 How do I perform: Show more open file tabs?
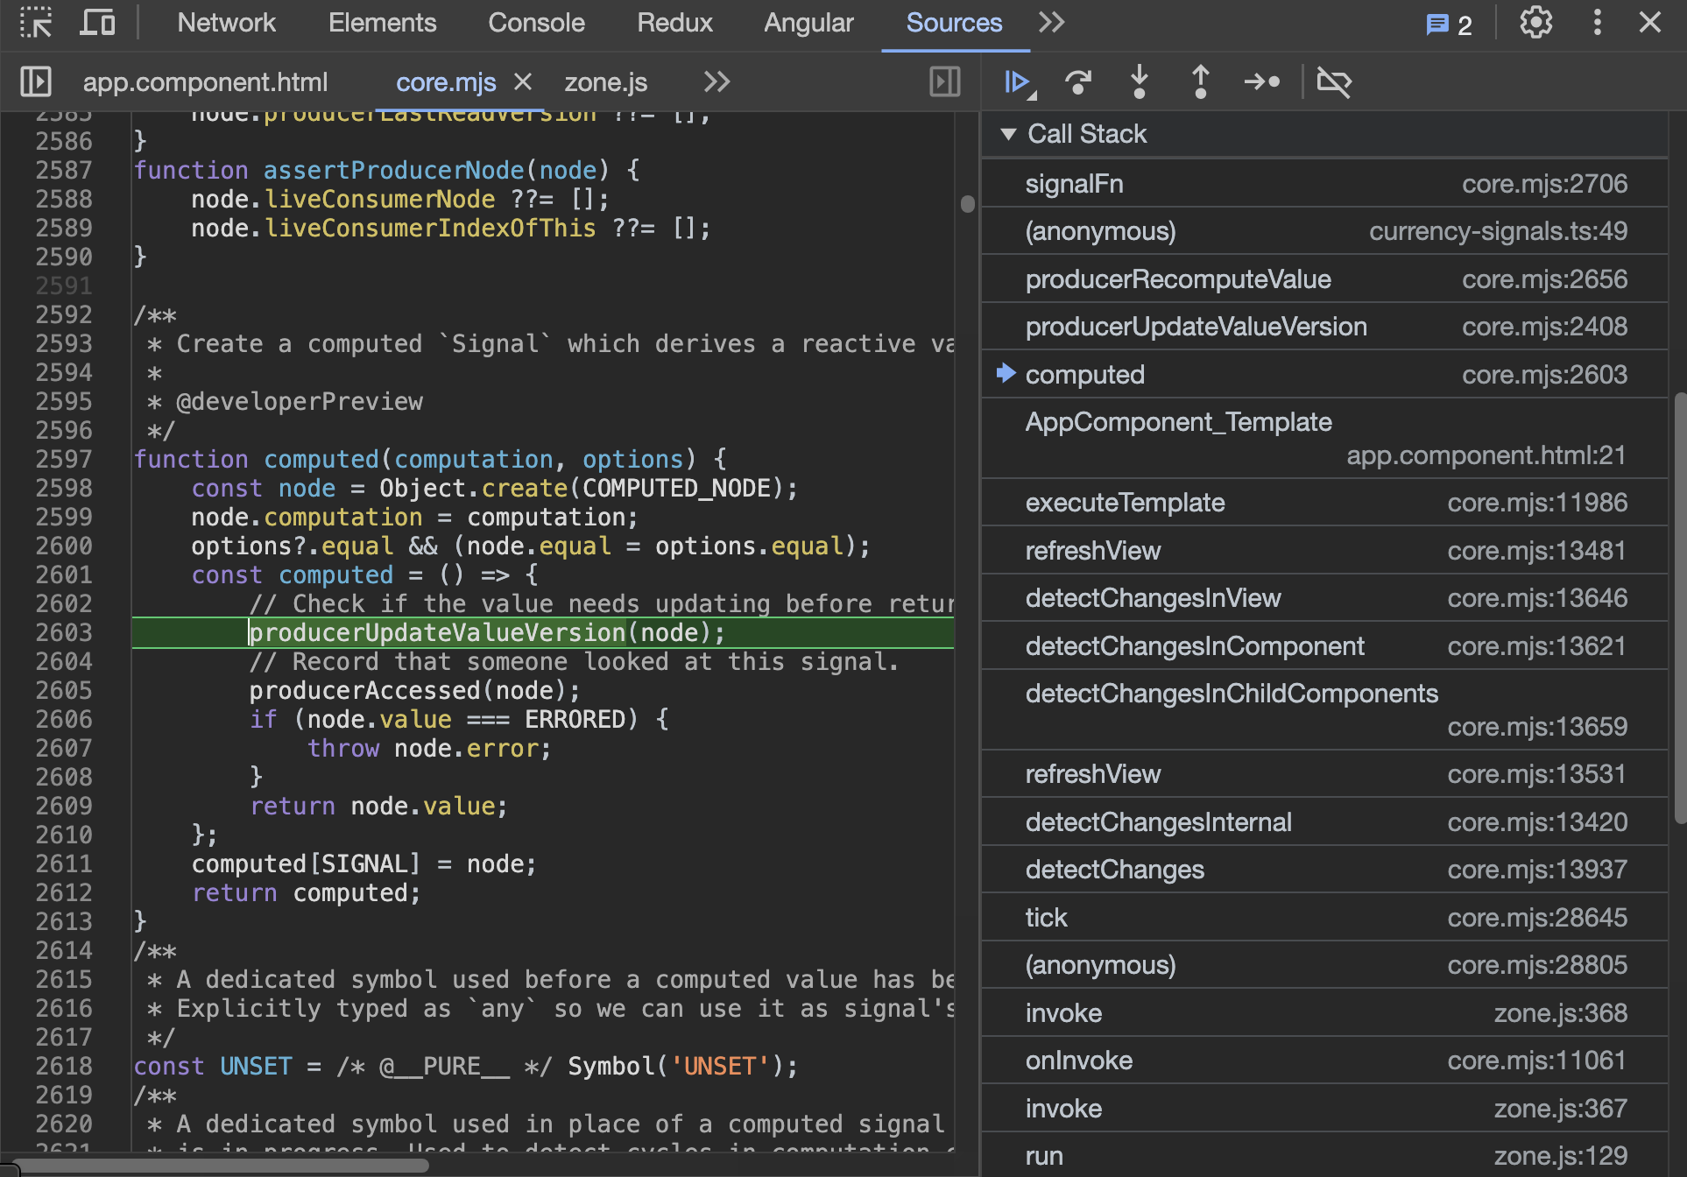[716, 82]
